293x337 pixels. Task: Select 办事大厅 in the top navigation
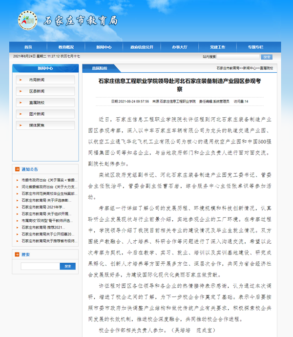tap(180, 47)
